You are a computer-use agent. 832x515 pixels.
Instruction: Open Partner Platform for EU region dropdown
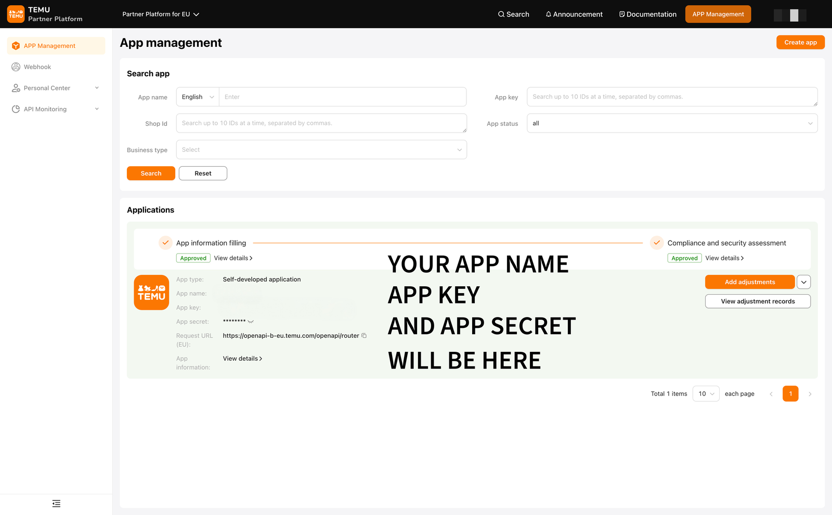tap(161, 14)
